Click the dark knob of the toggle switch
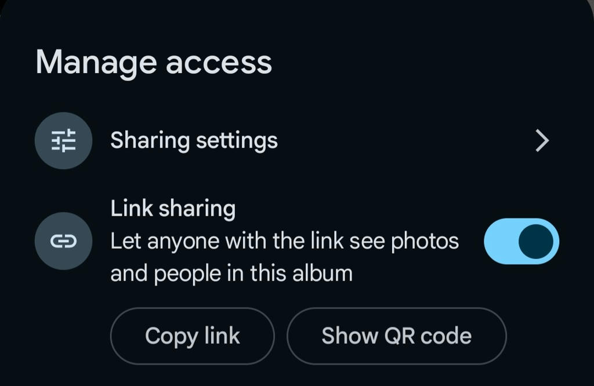Screen dimensions: 594x386 pyautogui.click(x=535, y=242)
